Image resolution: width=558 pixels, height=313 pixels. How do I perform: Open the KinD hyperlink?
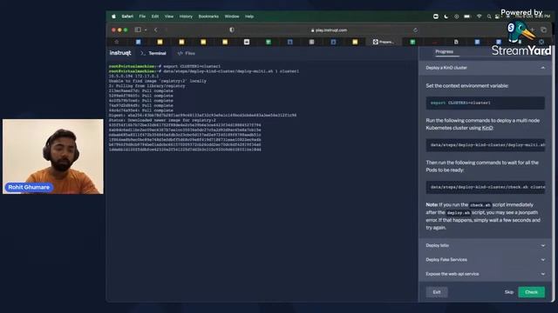pyautogui.click(x=487, y=128)
